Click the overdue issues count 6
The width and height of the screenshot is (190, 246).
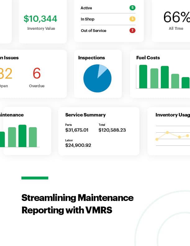pos(37,73)
